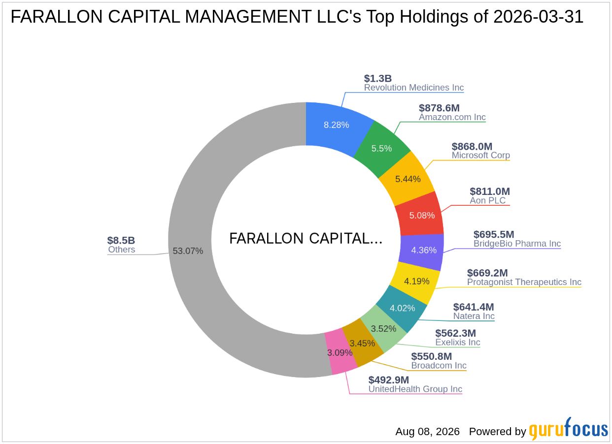Click the 'Aug 08, 2026' date text
The width and height of the screenshot is (612, 444).
pos(427,432)
